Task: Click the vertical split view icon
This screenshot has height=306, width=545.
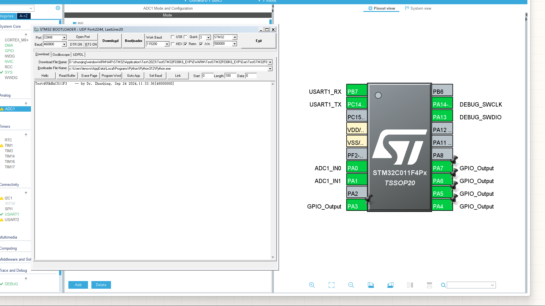Action: (x=410, y=285)
